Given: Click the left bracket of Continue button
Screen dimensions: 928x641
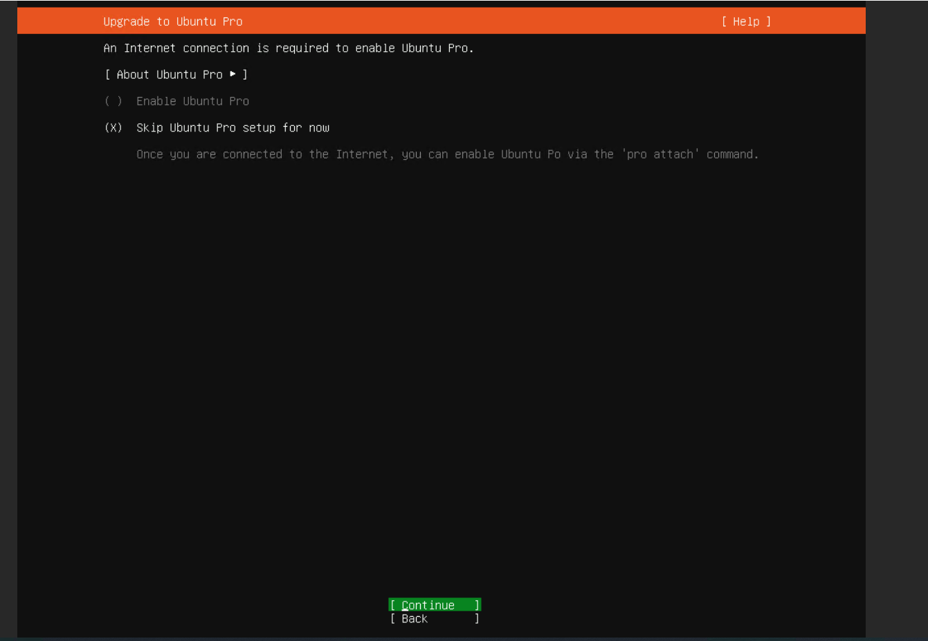Looking at the screenshot, I should [x=393, y=605].
